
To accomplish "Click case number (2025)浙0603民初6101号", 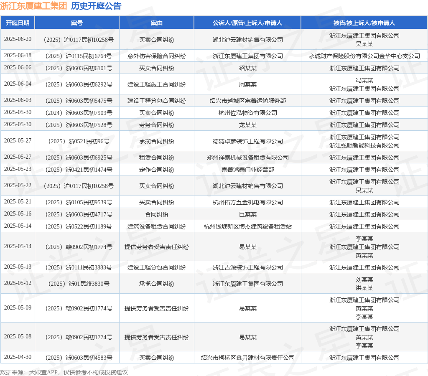I will click(x=79, y=68).
